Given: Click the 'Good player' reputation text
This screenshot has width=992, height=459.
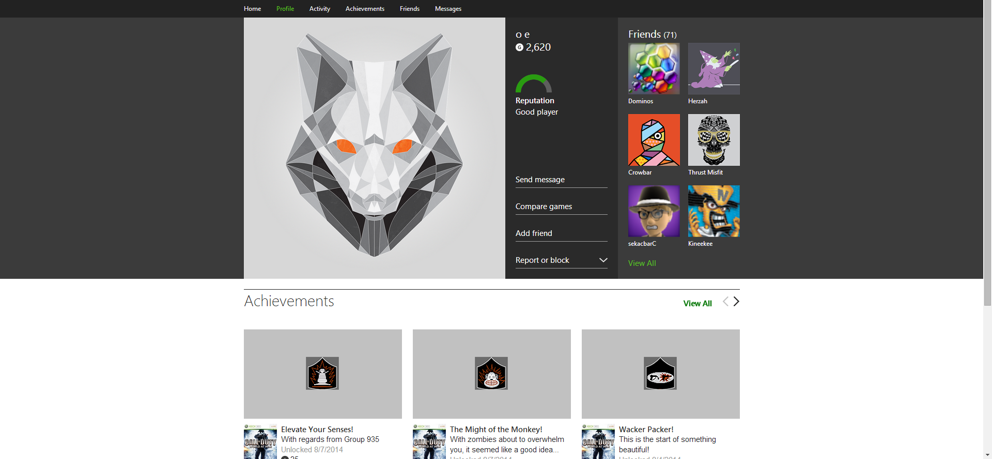Looking at the screenshot, I should click(537, 112).
